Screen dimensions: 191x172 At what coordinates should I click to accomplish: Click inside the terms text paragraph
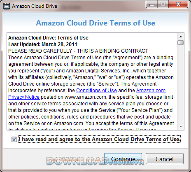tap(91, 91)
